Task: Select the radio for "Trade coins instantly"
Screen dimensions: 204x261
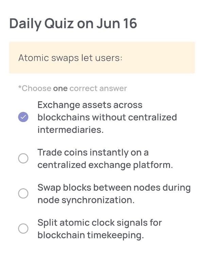Action: (23, 158)
